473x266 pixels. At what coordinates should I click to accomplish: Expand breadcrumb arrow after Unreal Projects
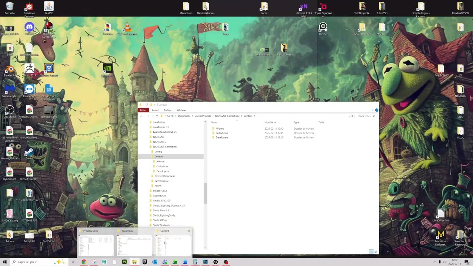213,116
